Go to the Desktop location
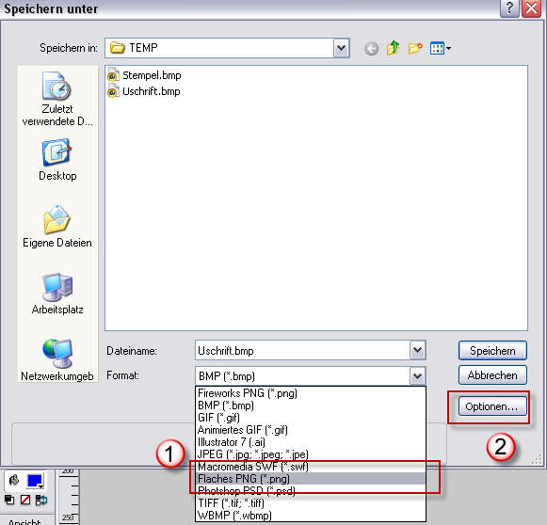The width and height of the screenshot is (547, 525). [57, 160]
